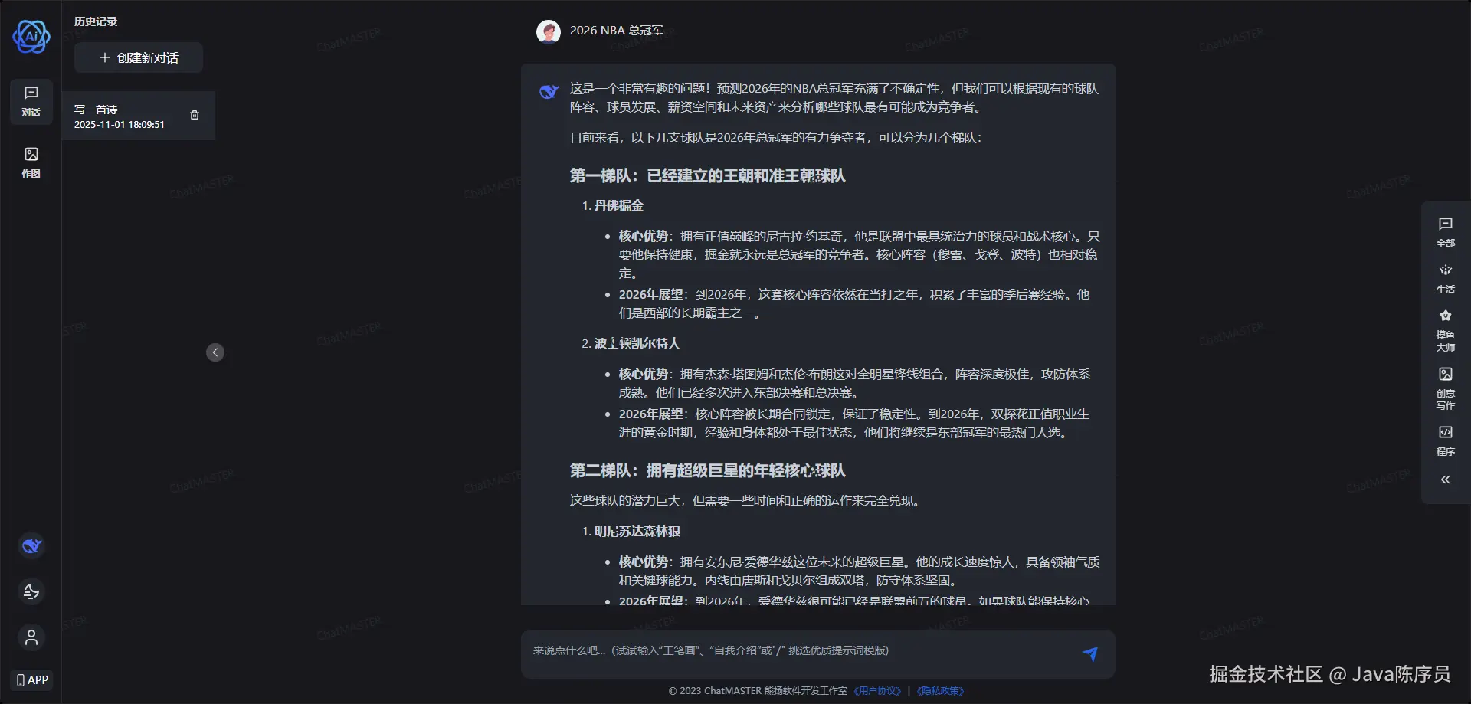The image size is (1471, 704).
Task: Click the heading 第一梯队：已经建立的王朝和准王朝球队
Action: 707,175
